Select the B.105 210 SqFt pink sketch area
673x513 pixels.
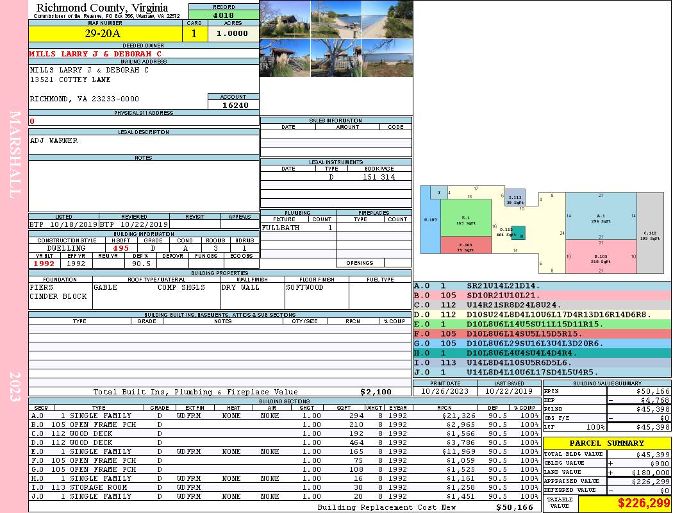[x=601, y=256]
